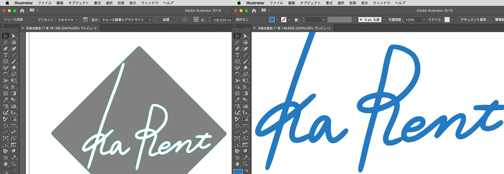Open the Apple menu in left window

tap(7, 3)
